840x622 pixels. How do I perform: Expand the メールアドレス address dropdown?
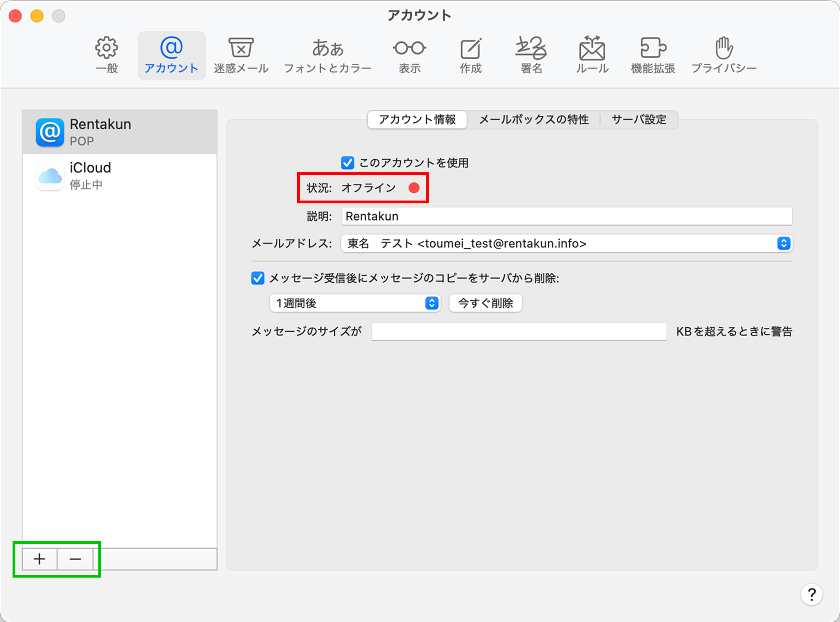coord(783,243)
